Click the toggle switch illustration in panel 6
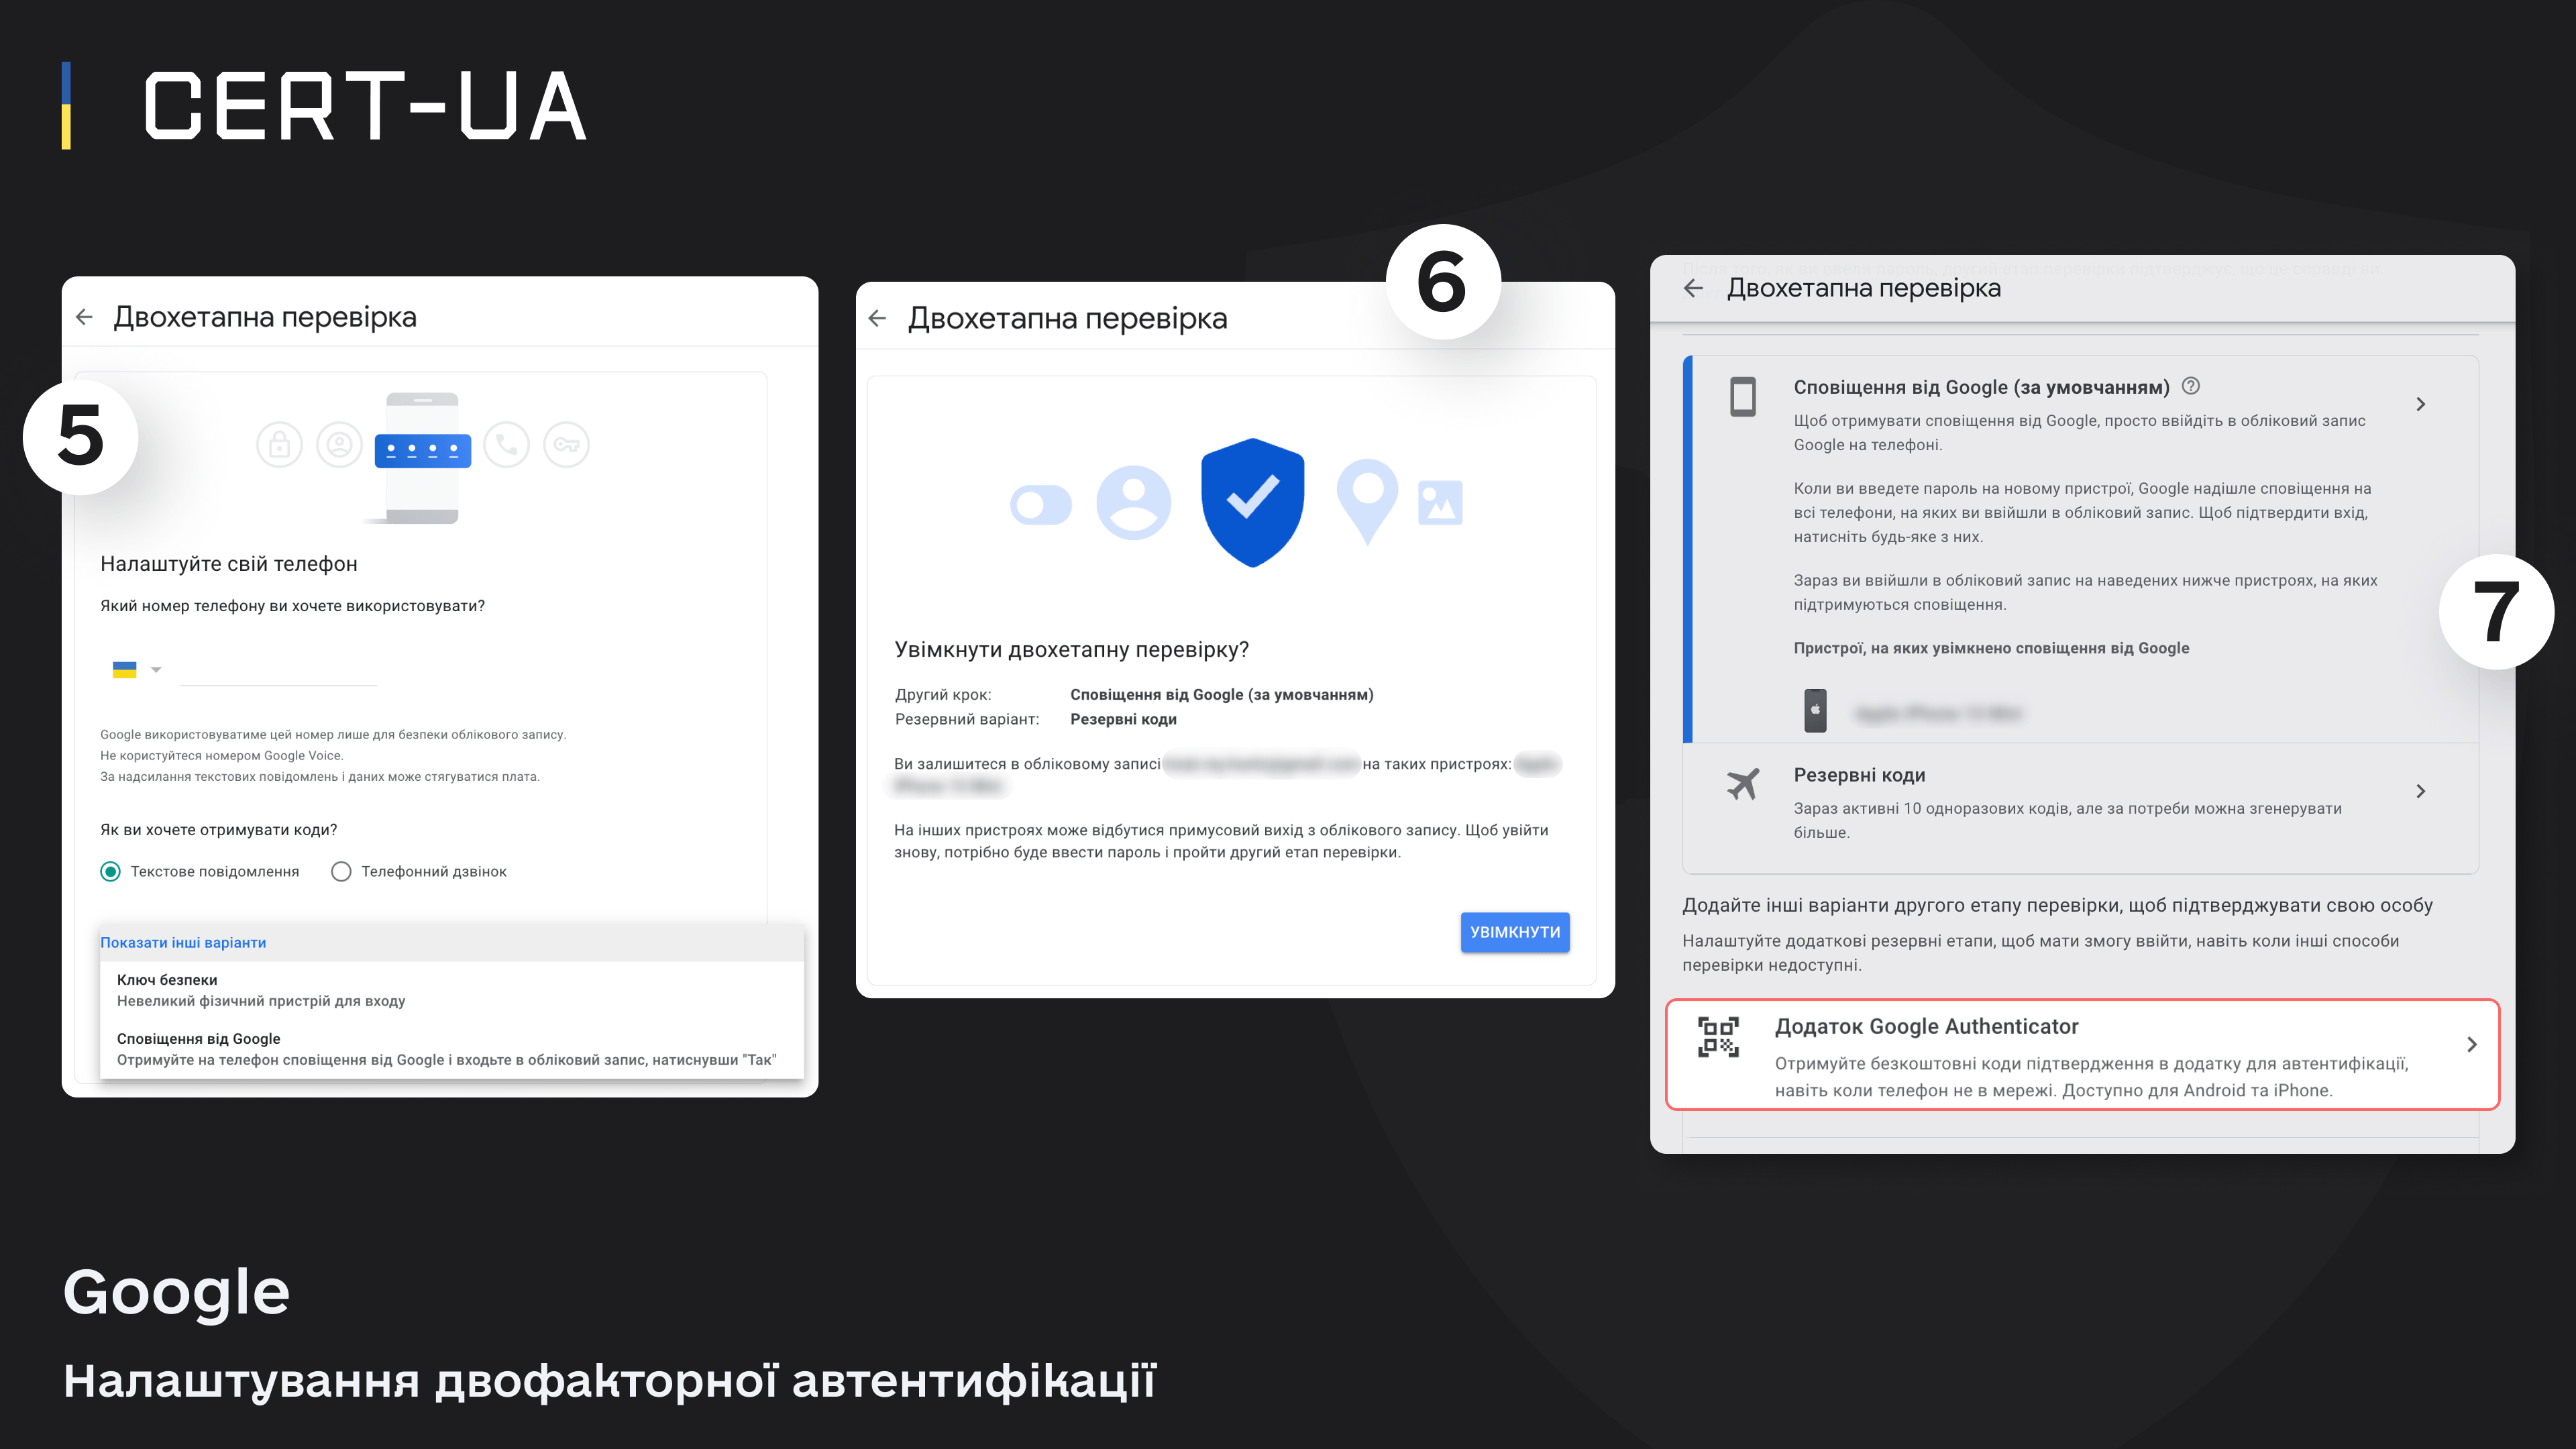 click(1040, 505)
